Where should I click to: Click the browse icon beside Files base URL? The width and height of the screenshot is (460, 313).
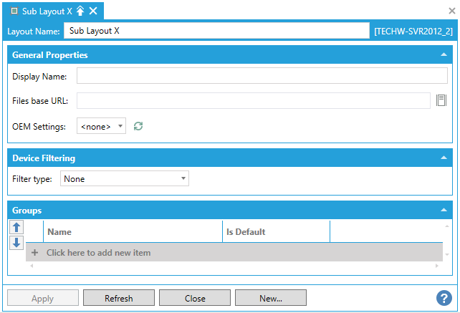442,100
